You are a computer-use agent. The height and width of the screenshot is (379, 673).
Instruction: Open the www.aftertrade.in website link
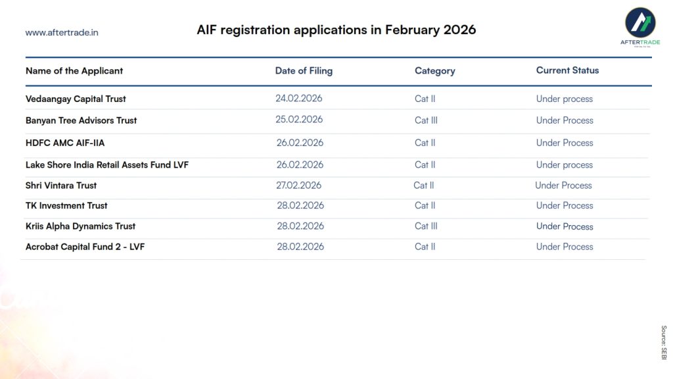[x=62, y=32]
